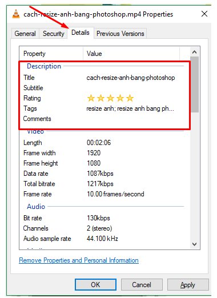The image size is (217, 298).
Task: Close the Properties dialog with X
Action: click(x=204, y=14)
